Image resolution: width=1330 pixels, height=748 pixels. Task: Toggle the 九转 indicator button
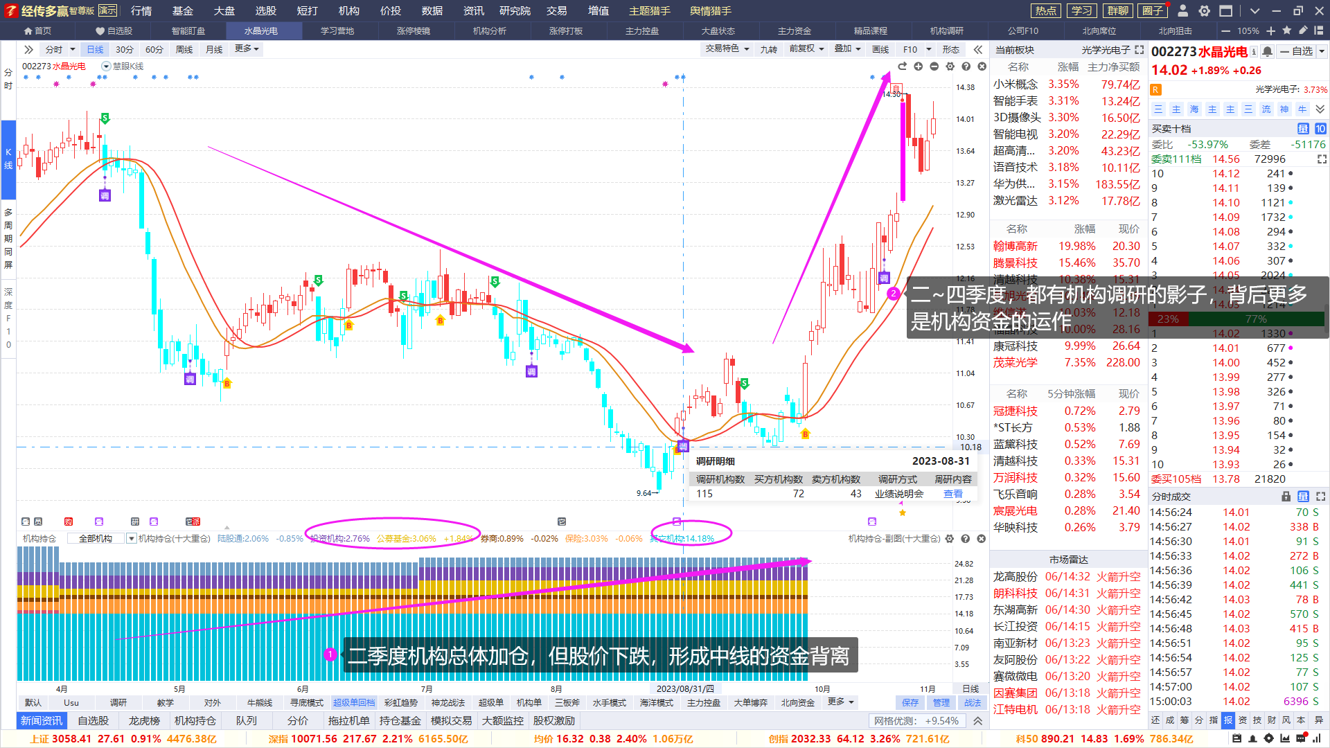pyautogui.click(x=768, y=49)
